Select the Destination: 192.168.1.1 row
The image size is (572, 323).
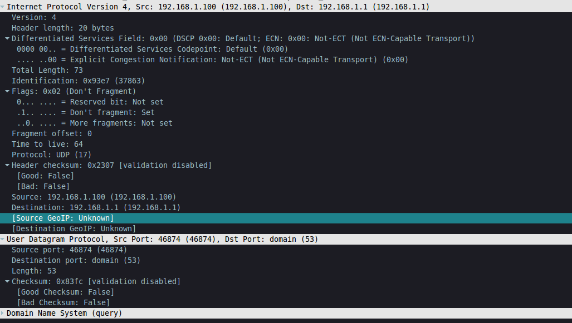pyautogui.click(x=286, y=207)
